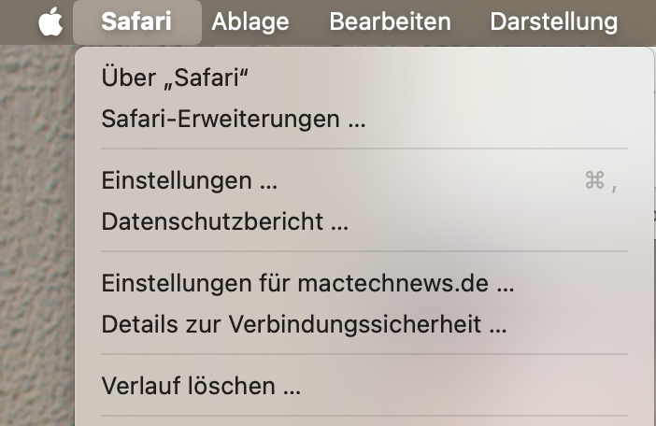The height and width of the screenshot is (426, 656).
Task: Open Einstellungen für mactechnews.de …
Action: point(364,283)
